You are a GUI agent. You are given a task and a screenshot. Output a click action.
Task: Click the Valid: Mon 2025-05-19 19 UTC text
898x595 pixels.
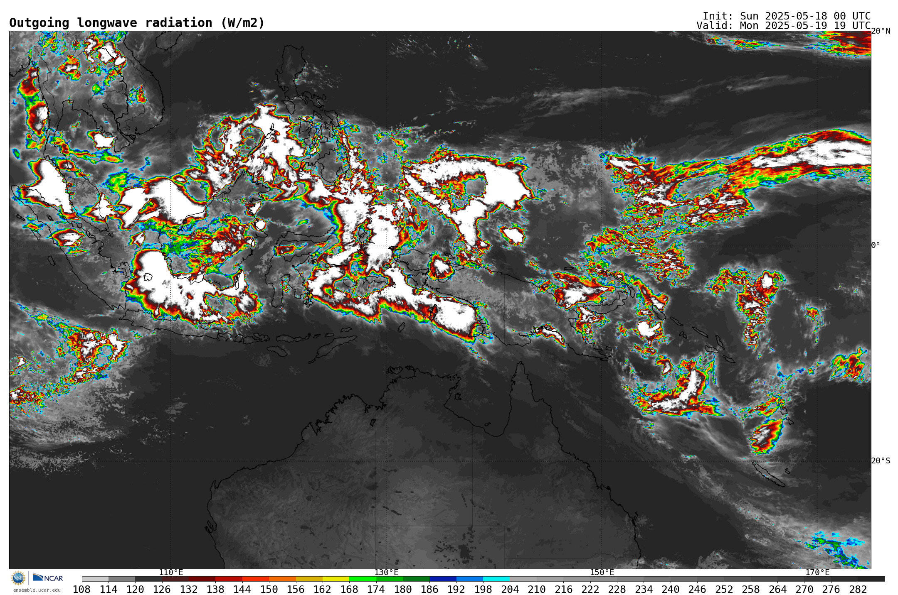pos(784,26)
